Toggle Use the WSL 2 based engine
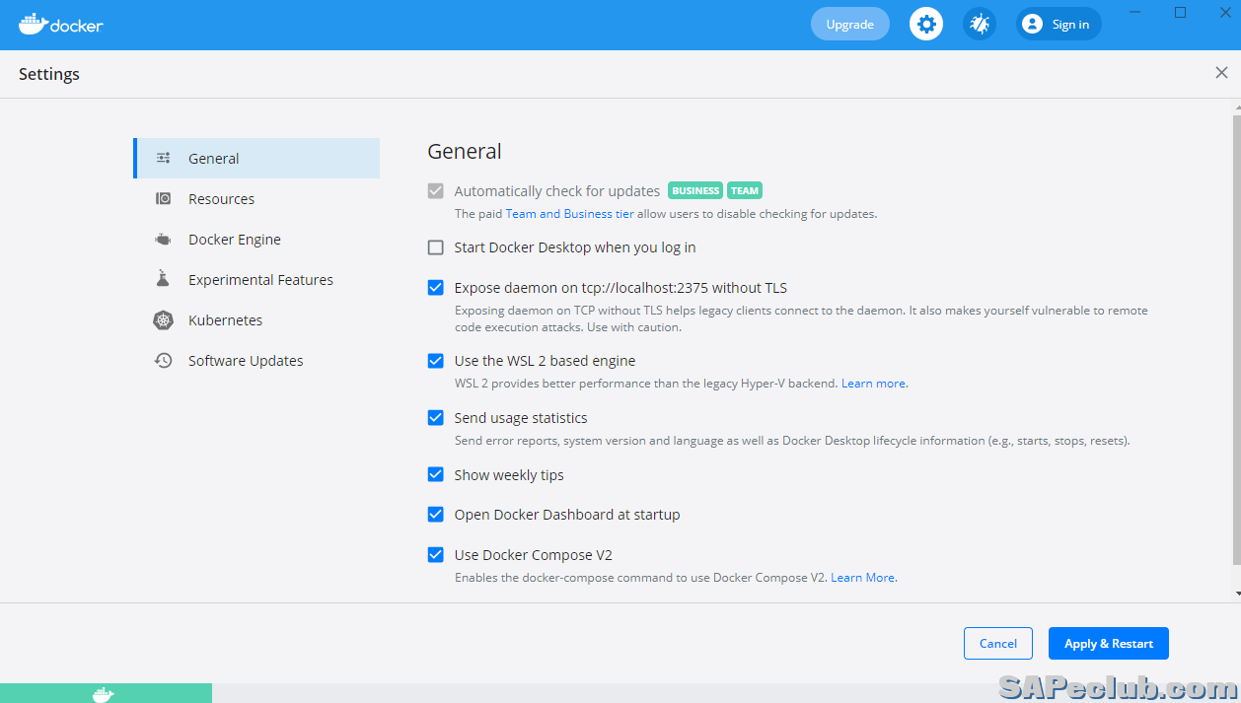The height and width of the screenshot is (703, 1241). pos(435,361)
